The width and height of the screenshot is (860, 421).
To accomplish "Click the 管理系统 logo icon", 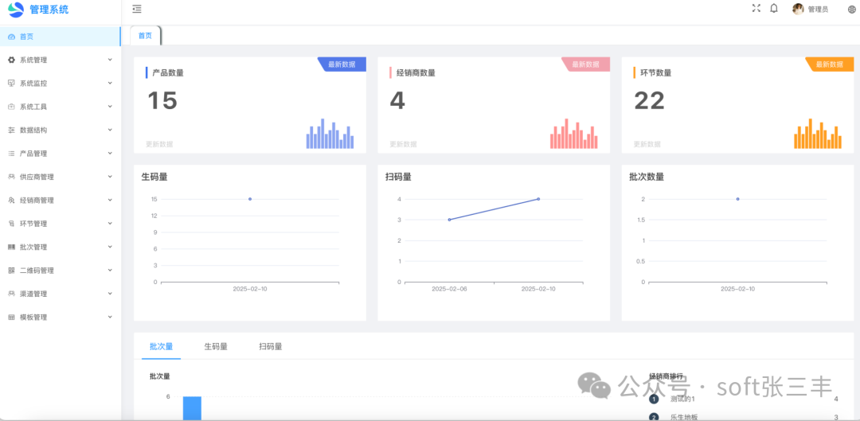I will (x=16, y=10).
